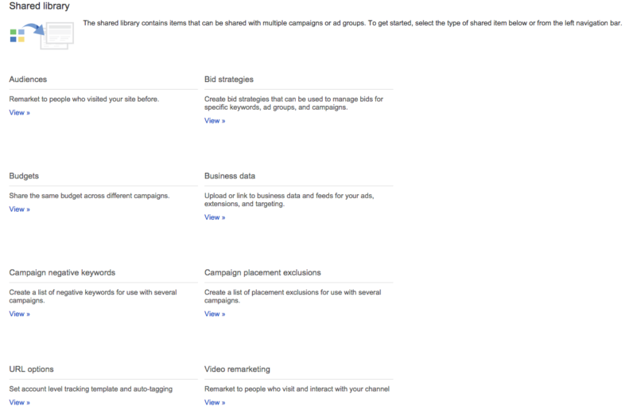Open View under Campaign placement exclusions

coord(215,314)
